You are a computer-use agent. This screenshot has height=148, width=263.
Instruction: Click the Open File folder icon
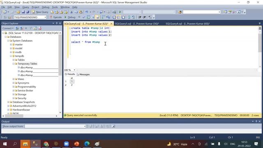coord(18,12)
